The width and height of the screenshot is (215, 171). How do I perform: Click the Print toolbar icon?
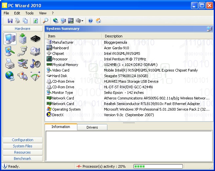18,21
